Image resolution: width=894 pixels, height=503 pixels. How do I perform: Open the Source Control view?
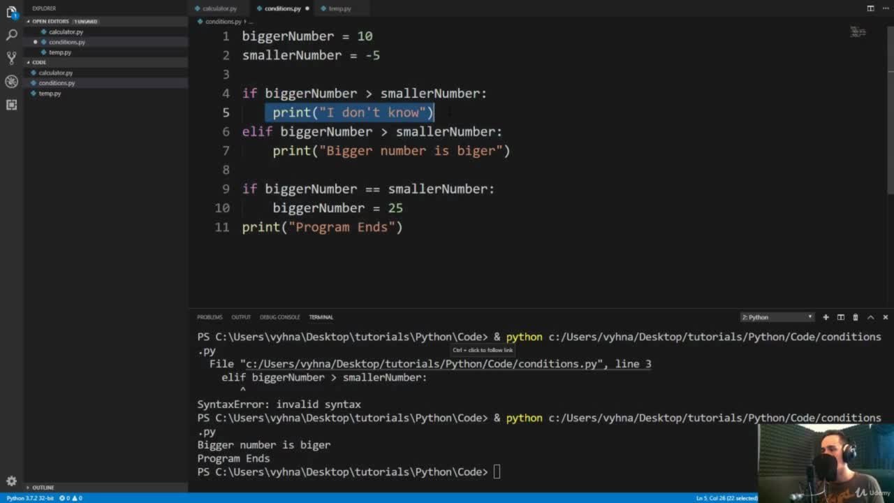(11, 57)
